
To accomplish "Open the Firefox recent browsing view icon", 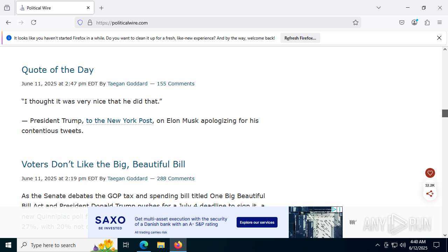I will (x=7, y=8).
